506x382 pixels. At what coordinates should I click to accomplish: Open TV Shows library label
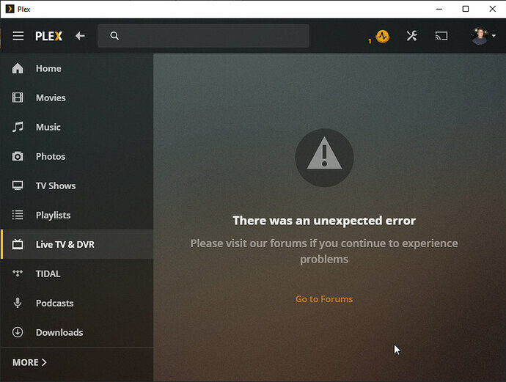click(56, 186)
